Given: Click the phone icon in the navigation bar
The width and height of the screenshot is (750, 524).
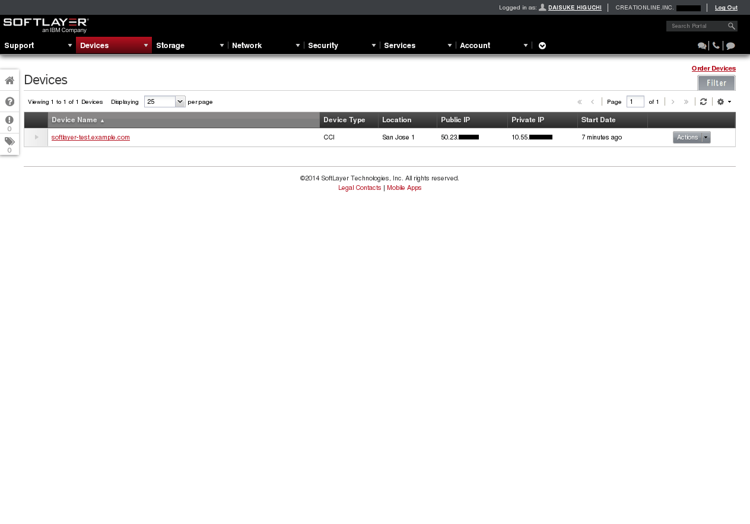Looking at the screenshot, I should point(716,46).
